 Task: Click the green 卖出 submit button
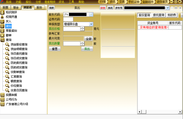pos(87,49)
